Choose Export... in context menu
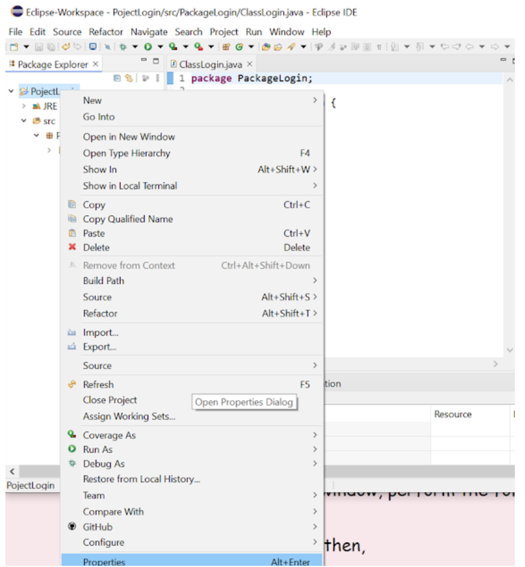The image size is (525, 567). click(192, 347)
